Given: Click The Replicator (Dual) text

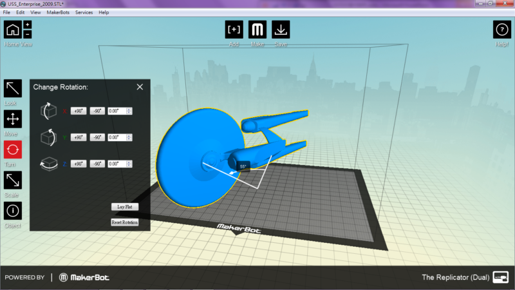Looking at the screenshot, I should click(x=456, y=277).
